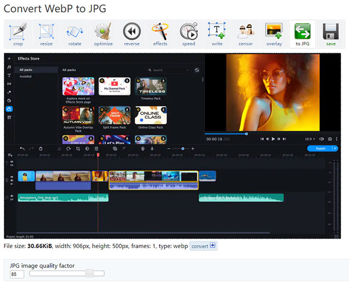Click the microphone record icon in timeline toolbar
Image resolution: width=349 pixels, height=284 pixels.
pos(152,148)
